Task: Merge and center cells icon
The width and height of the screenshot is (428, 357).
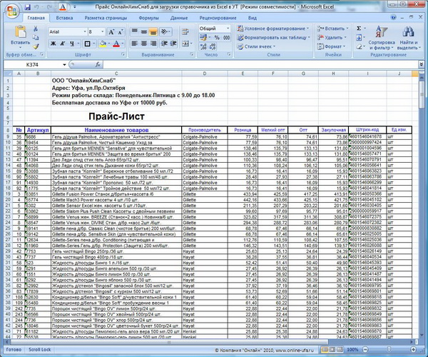Action: [x=185, y=44]
